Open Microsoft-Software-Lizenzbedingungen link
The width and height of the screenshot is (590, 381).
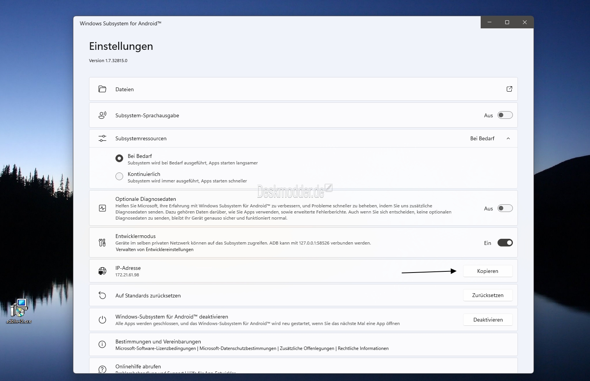coord(156,348)
